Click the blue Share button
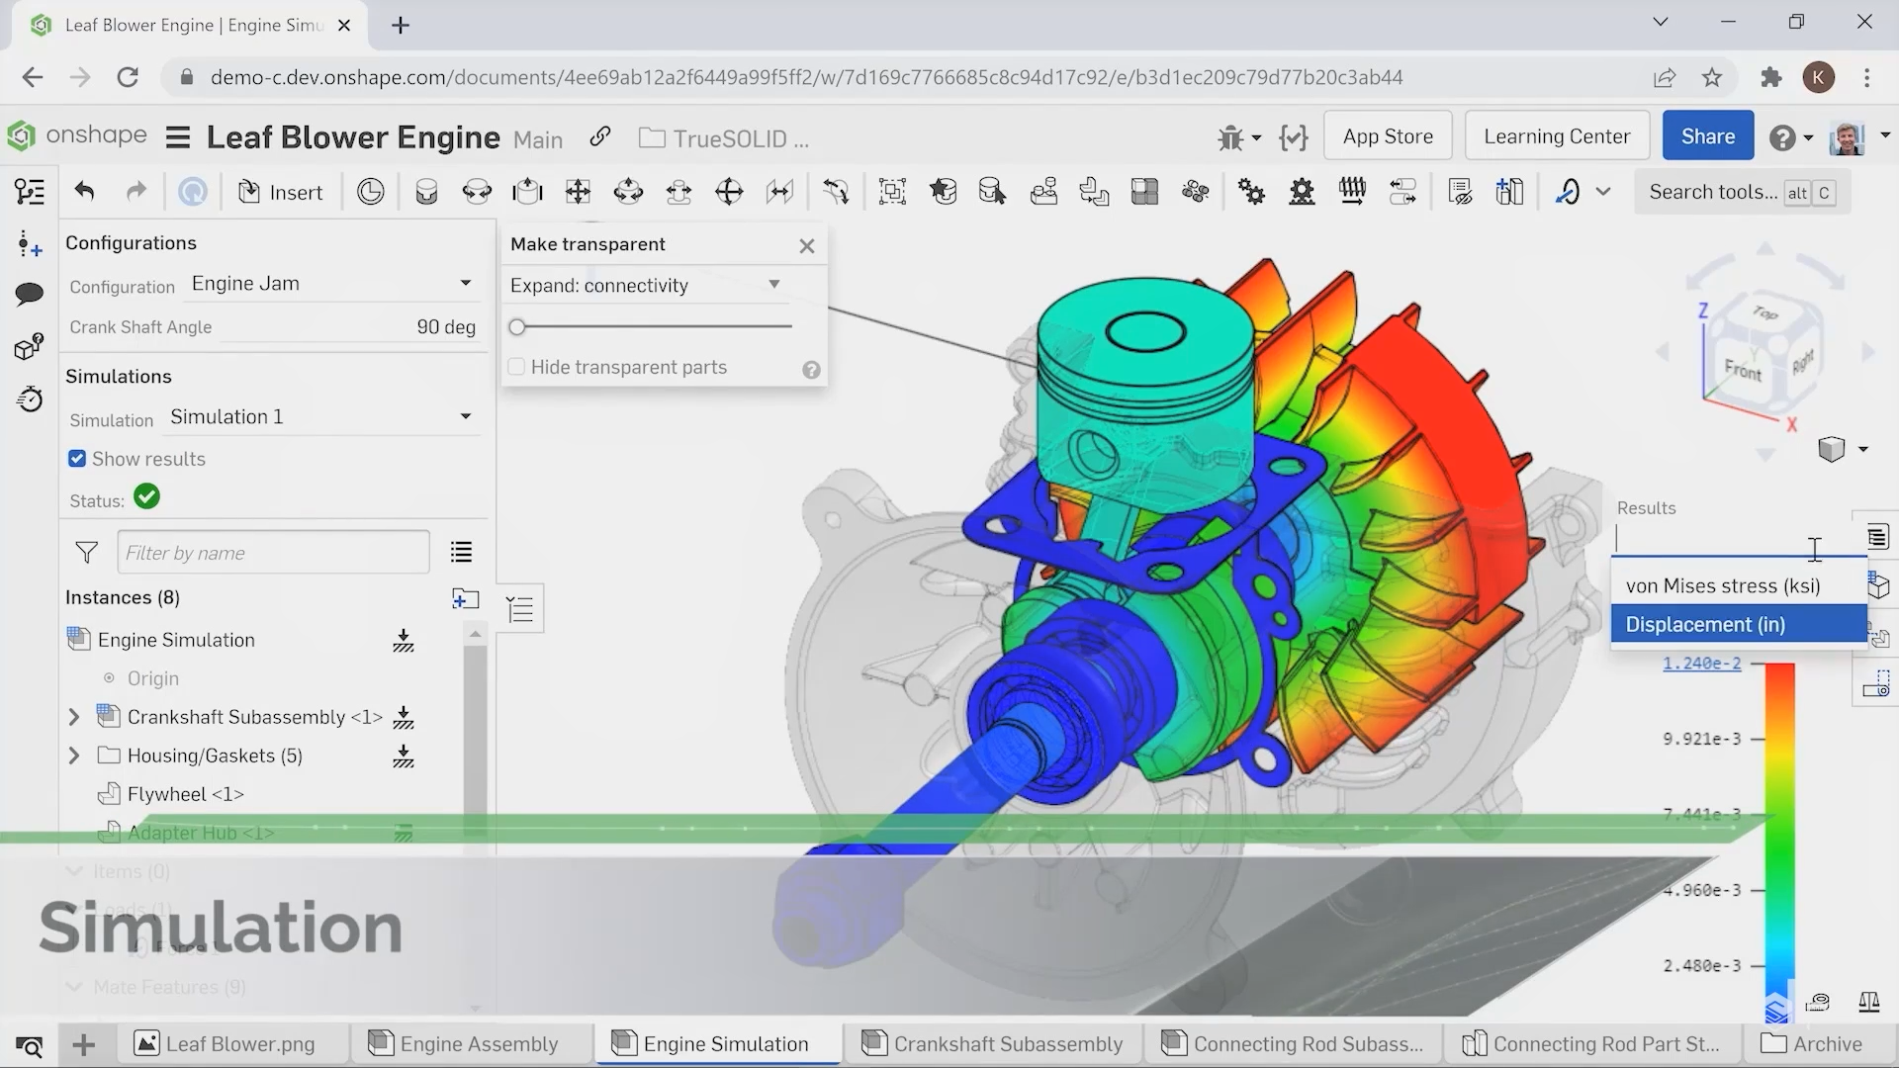This screenshot has height=1068, width=1899. (1708, 136)
